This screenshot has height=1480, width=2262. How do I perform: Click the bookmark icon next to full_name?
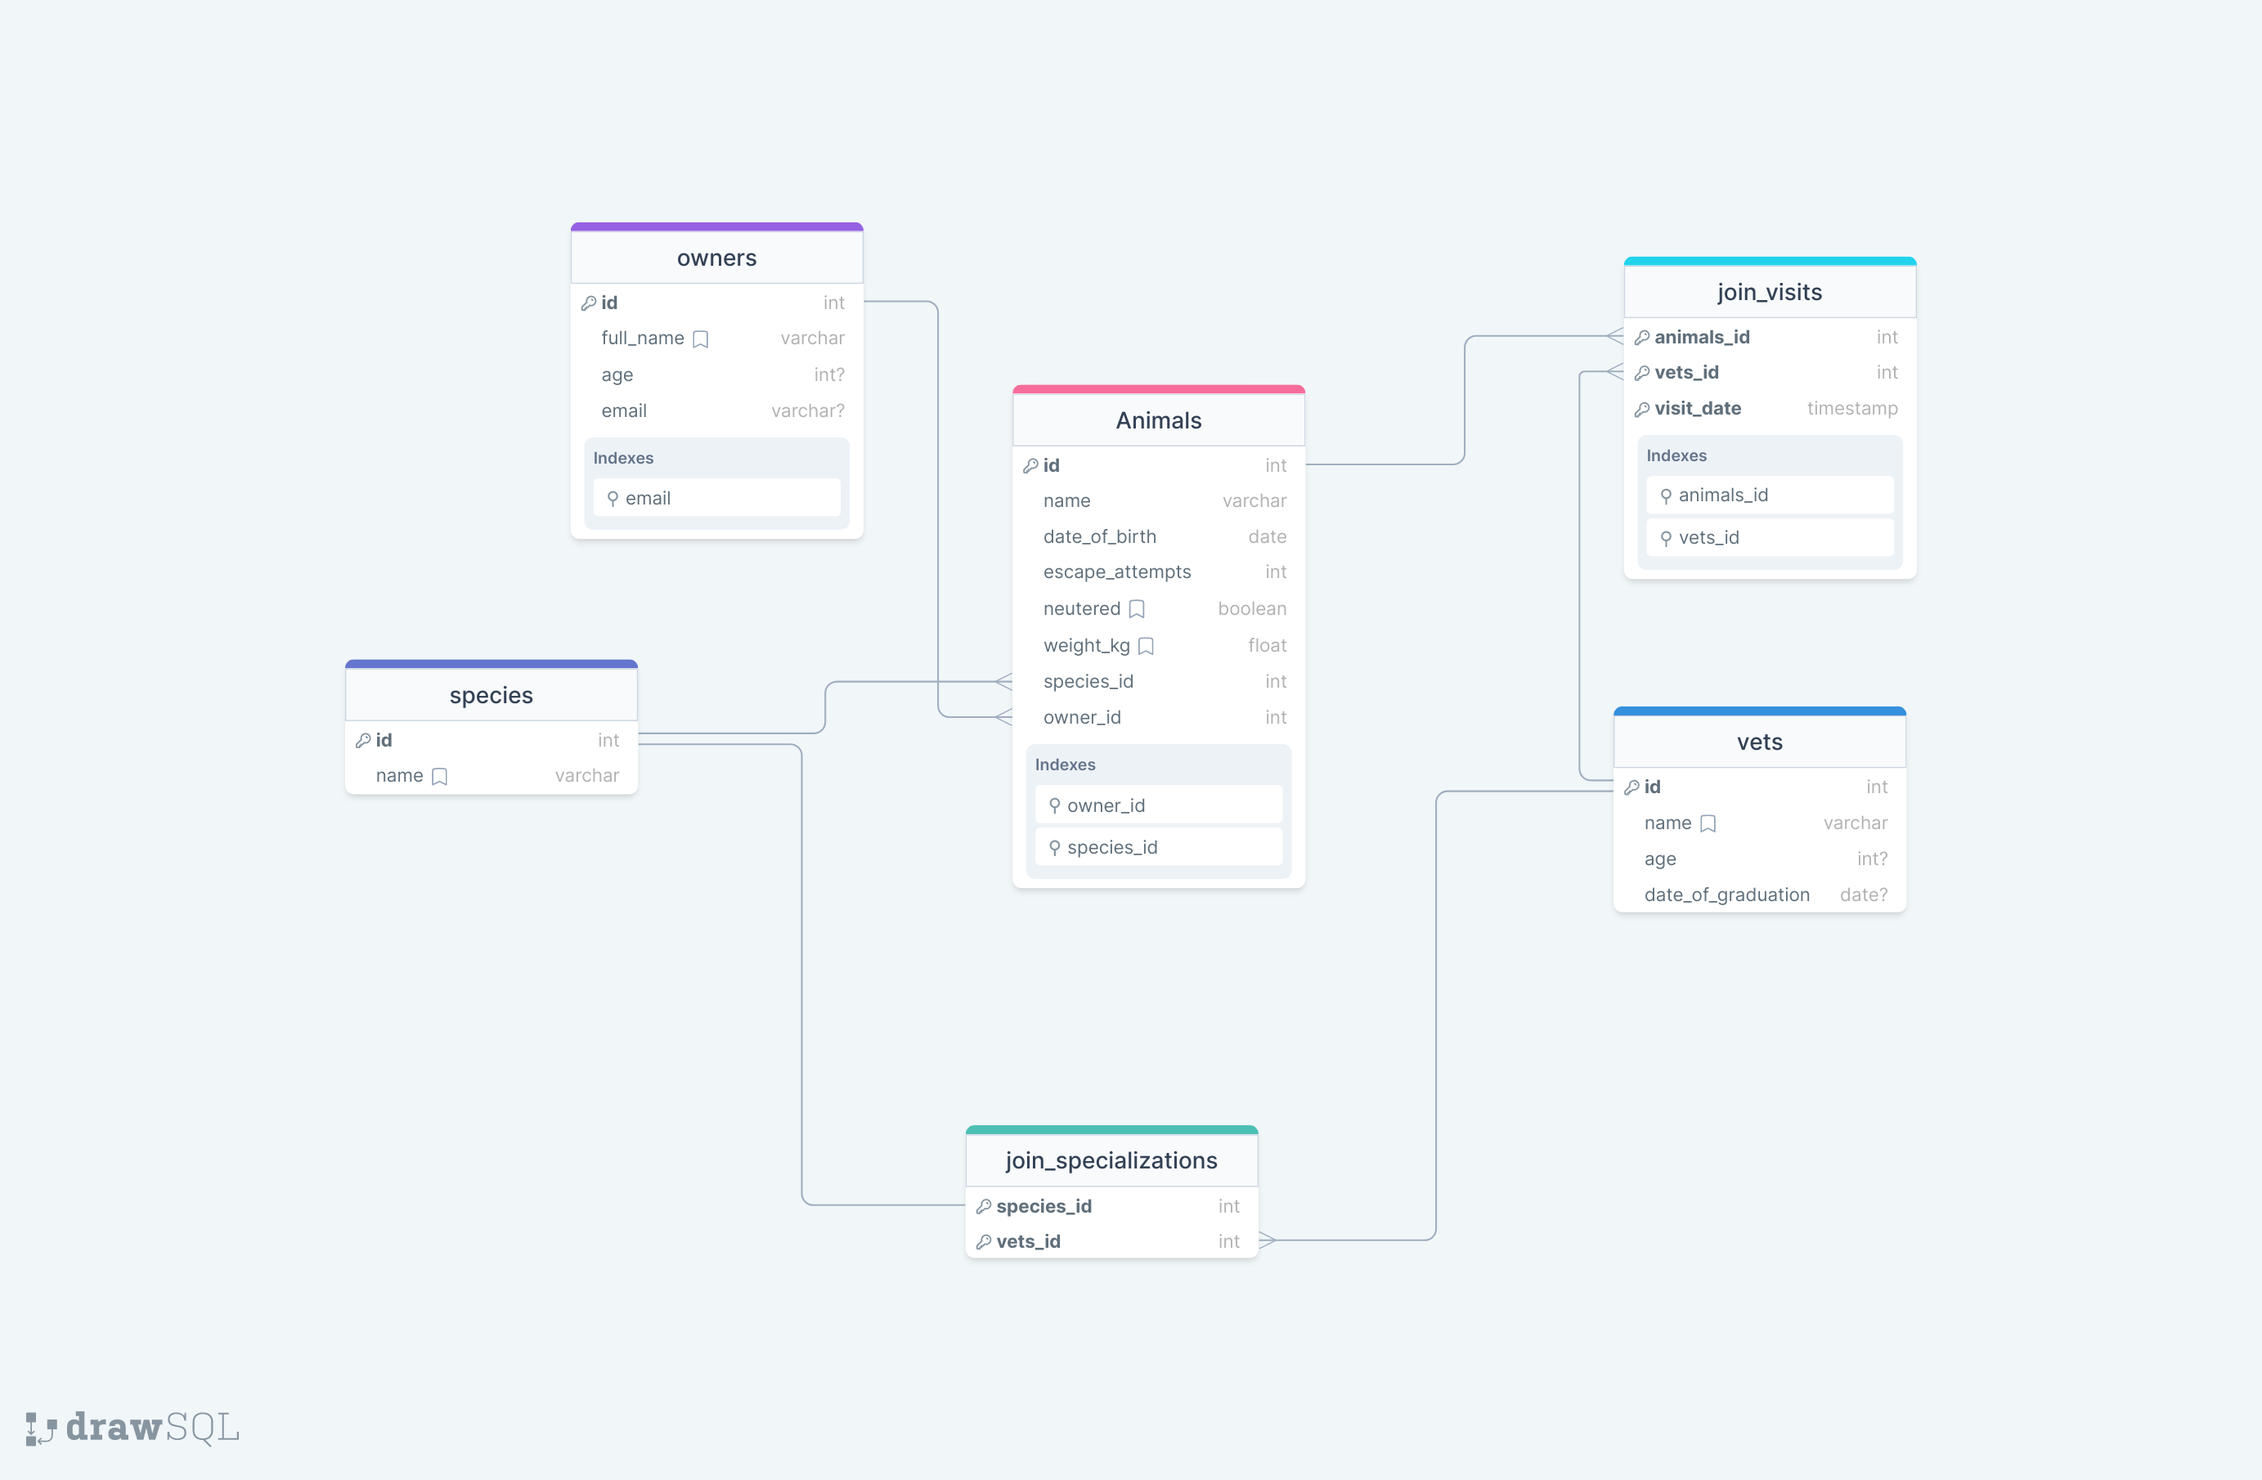(x=701, y=339)
